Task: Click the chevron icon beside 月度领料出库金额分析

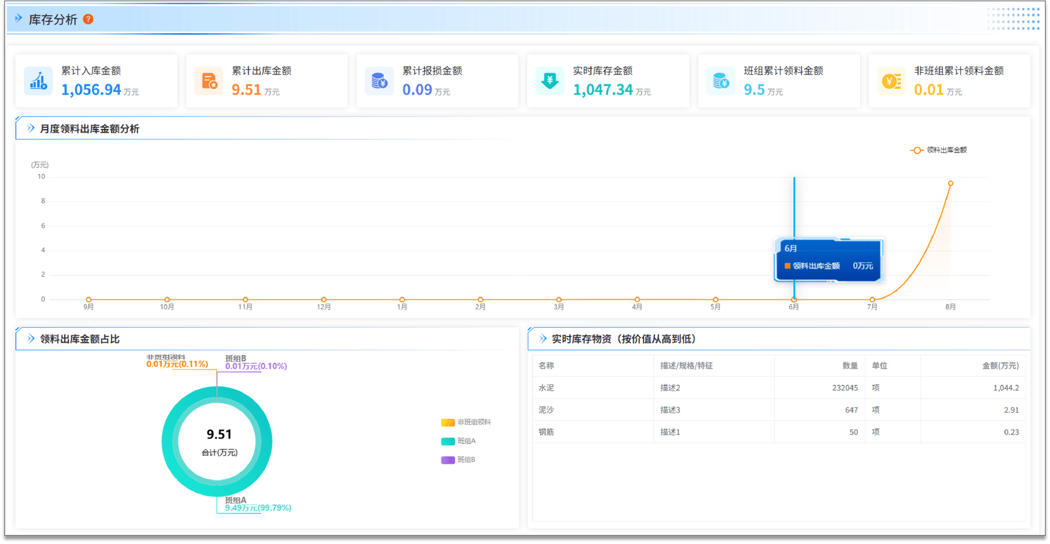Action: click(31, 128)
